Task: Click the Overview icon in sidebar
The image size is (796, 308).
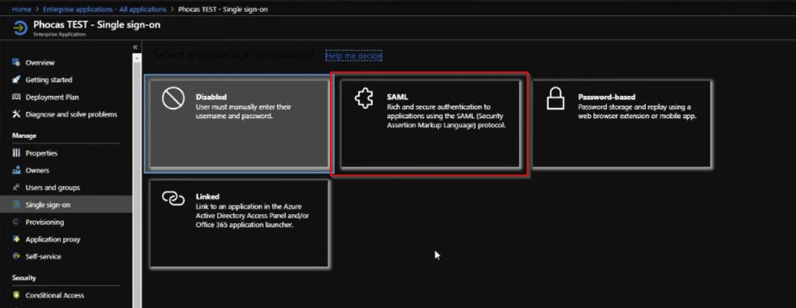Action: (17, 63)
